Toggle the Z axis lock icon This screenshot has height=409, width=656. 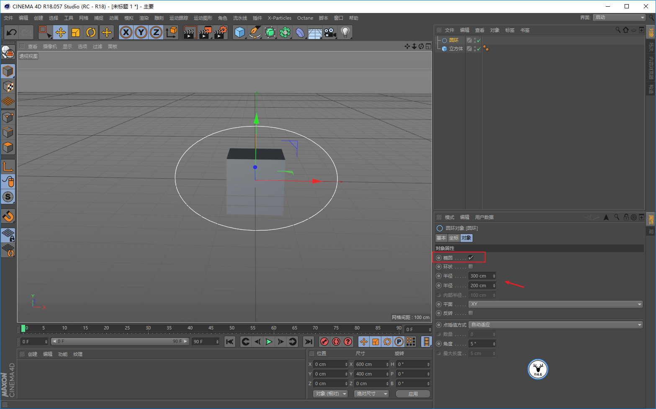(156, 32)
